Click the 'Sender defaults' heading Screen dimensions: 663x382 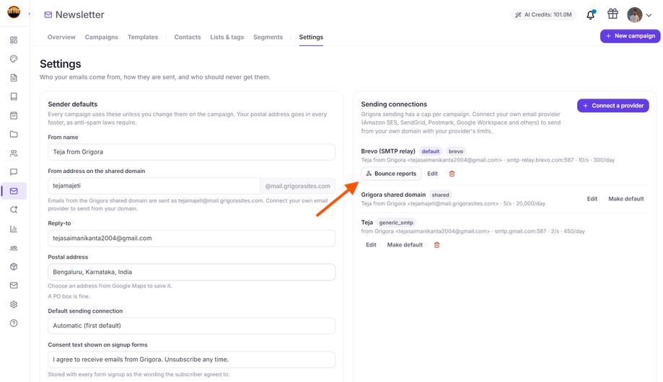tap(73, 105)
